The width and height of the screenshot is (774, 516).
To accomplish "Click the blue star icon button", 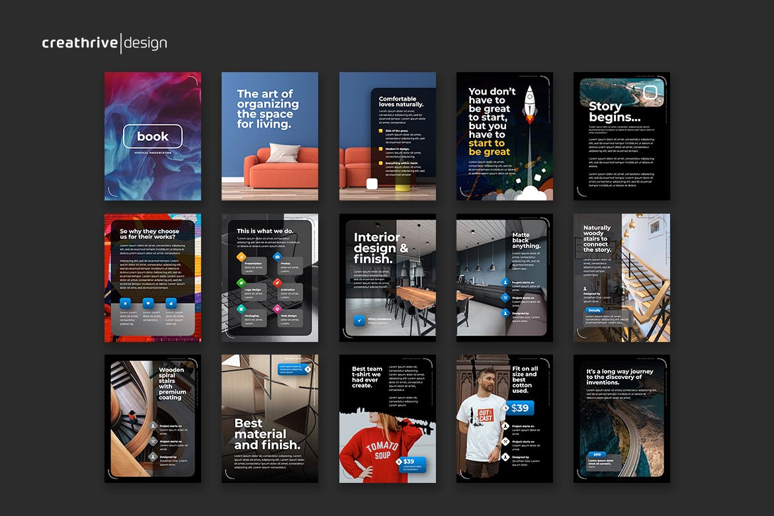I will point(125,303).
